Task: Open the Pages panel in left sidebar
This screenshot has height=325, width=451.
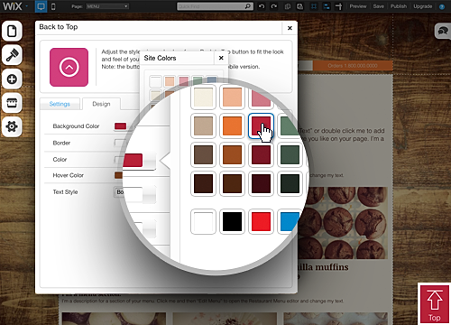Action: tap(12, 31)
